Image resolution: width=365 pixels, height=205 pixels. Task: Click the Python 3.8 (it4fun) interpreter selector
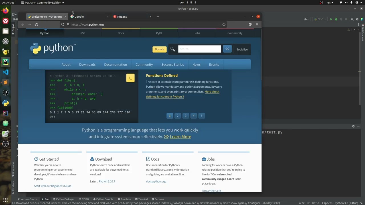tap(346, 203)
